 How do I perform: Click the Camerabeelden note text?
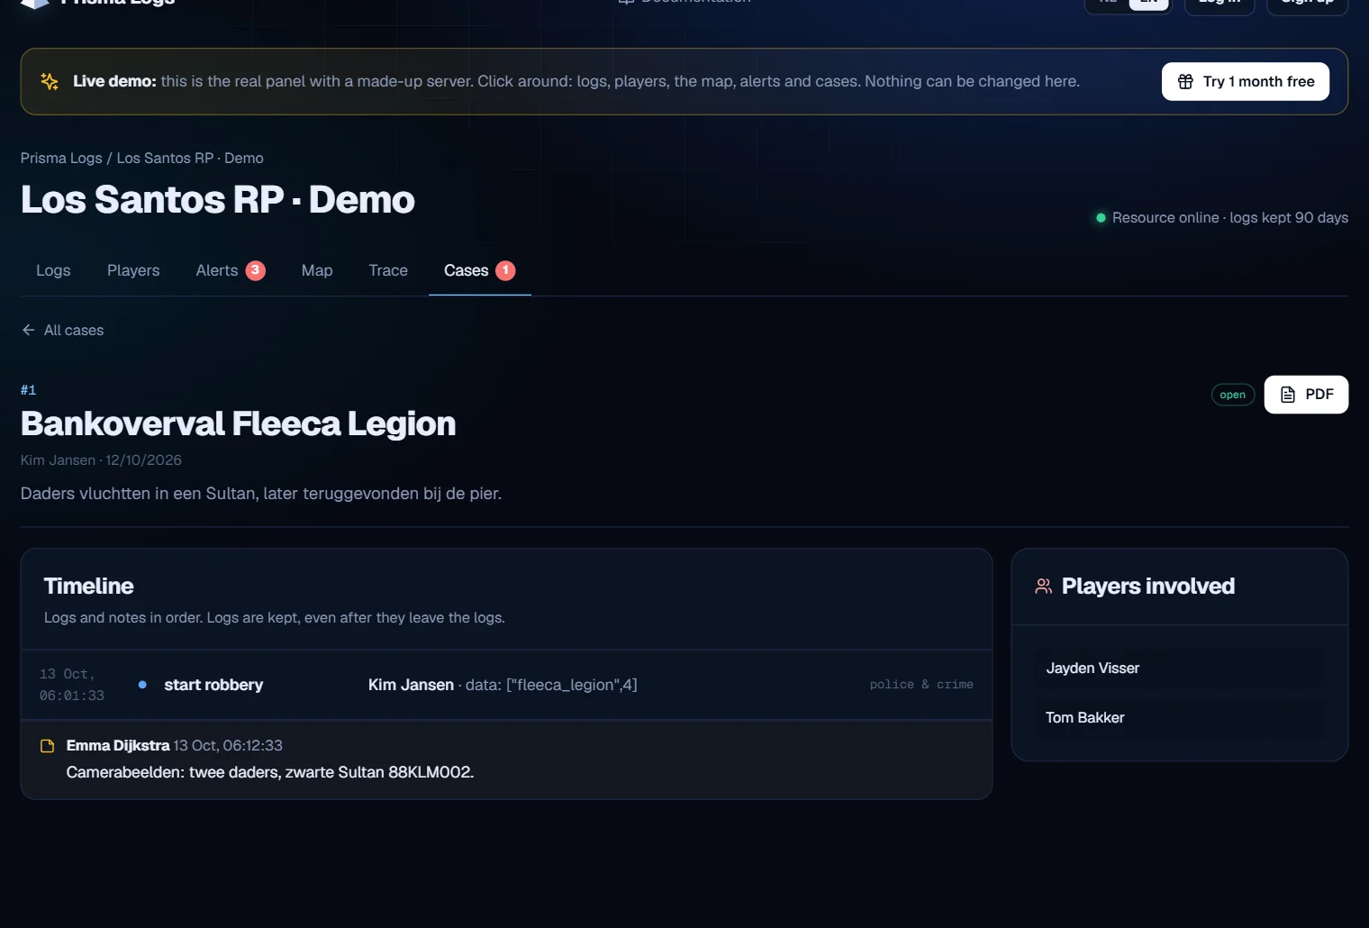[x=270, y=772]
